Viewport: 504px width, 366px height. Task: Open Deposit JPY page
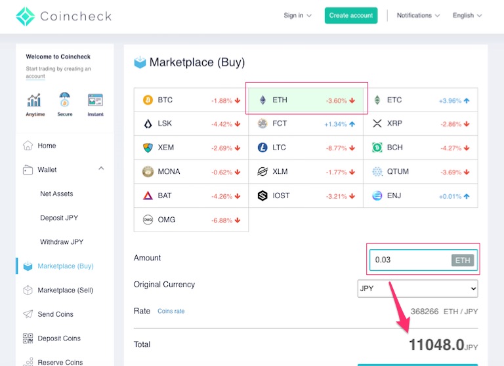(x=59, y=218)
